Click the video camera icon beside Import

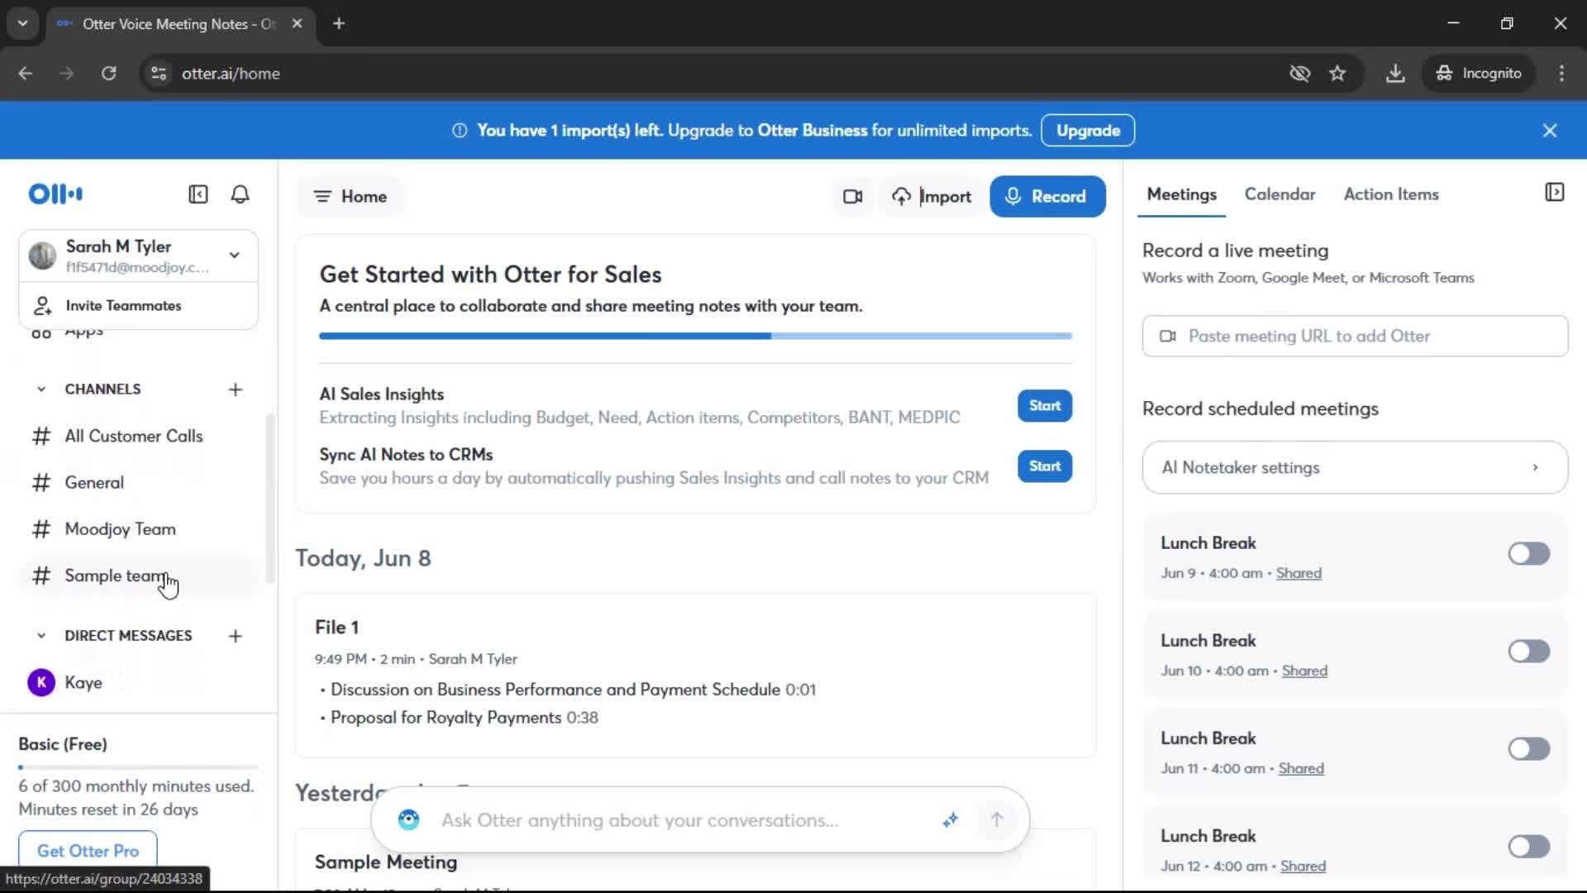click(x=852, y=197)
